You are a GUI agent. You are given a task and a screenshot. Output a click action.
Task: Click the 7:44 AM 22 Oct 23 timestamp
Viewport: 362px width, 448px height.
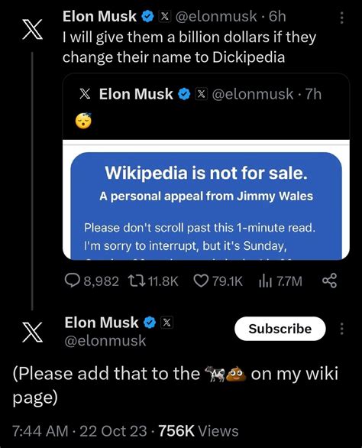click(79, 431)
